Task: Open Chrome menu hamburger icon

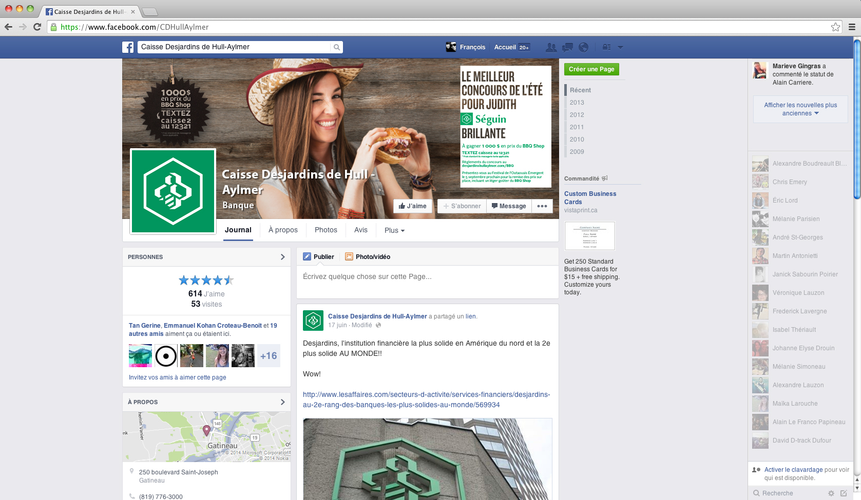Action: 852,27
